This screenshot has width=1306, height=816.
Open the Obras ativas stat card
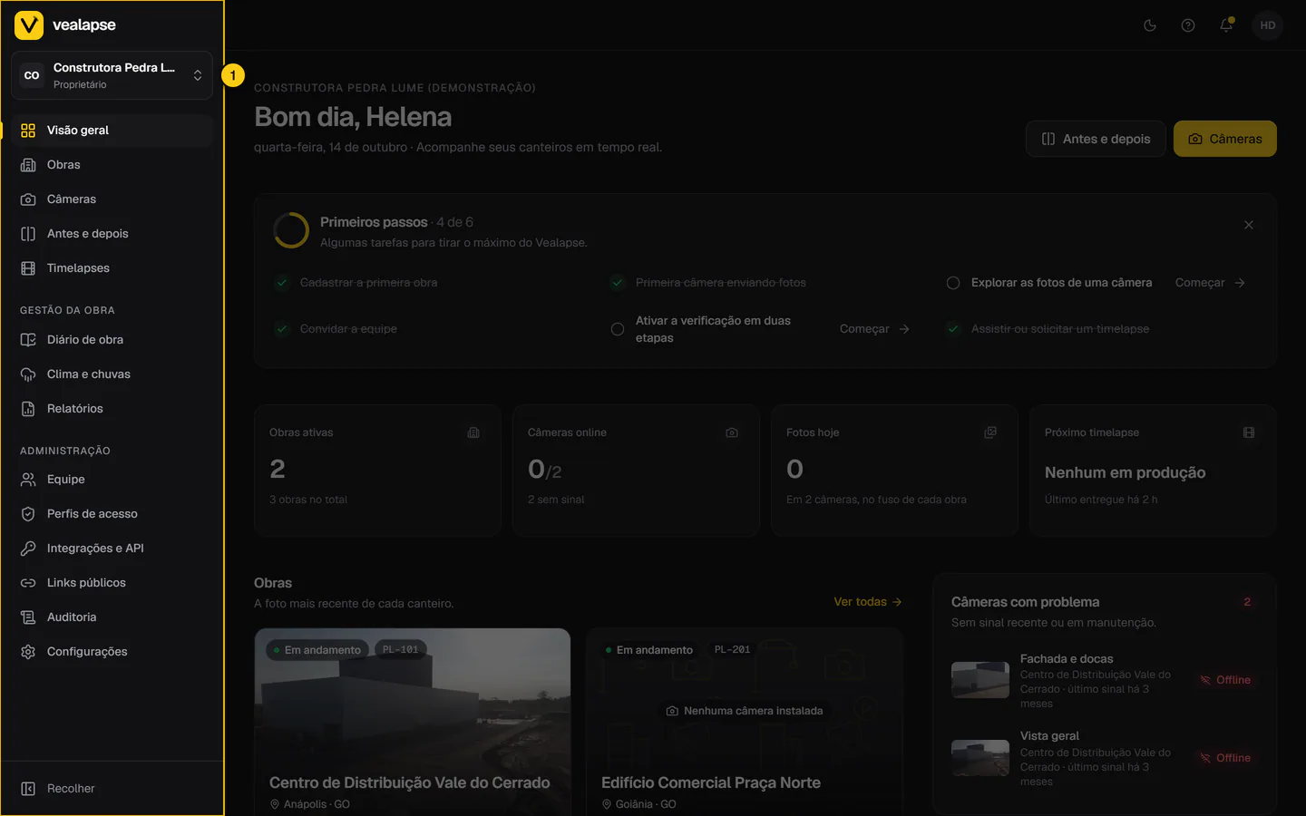click(378, 471)
